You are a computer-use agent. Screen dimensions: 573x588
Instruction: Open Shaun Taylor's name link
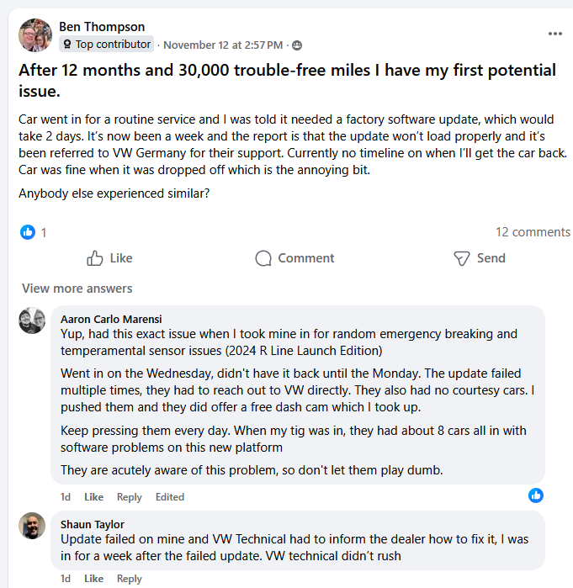coord(93,524)
